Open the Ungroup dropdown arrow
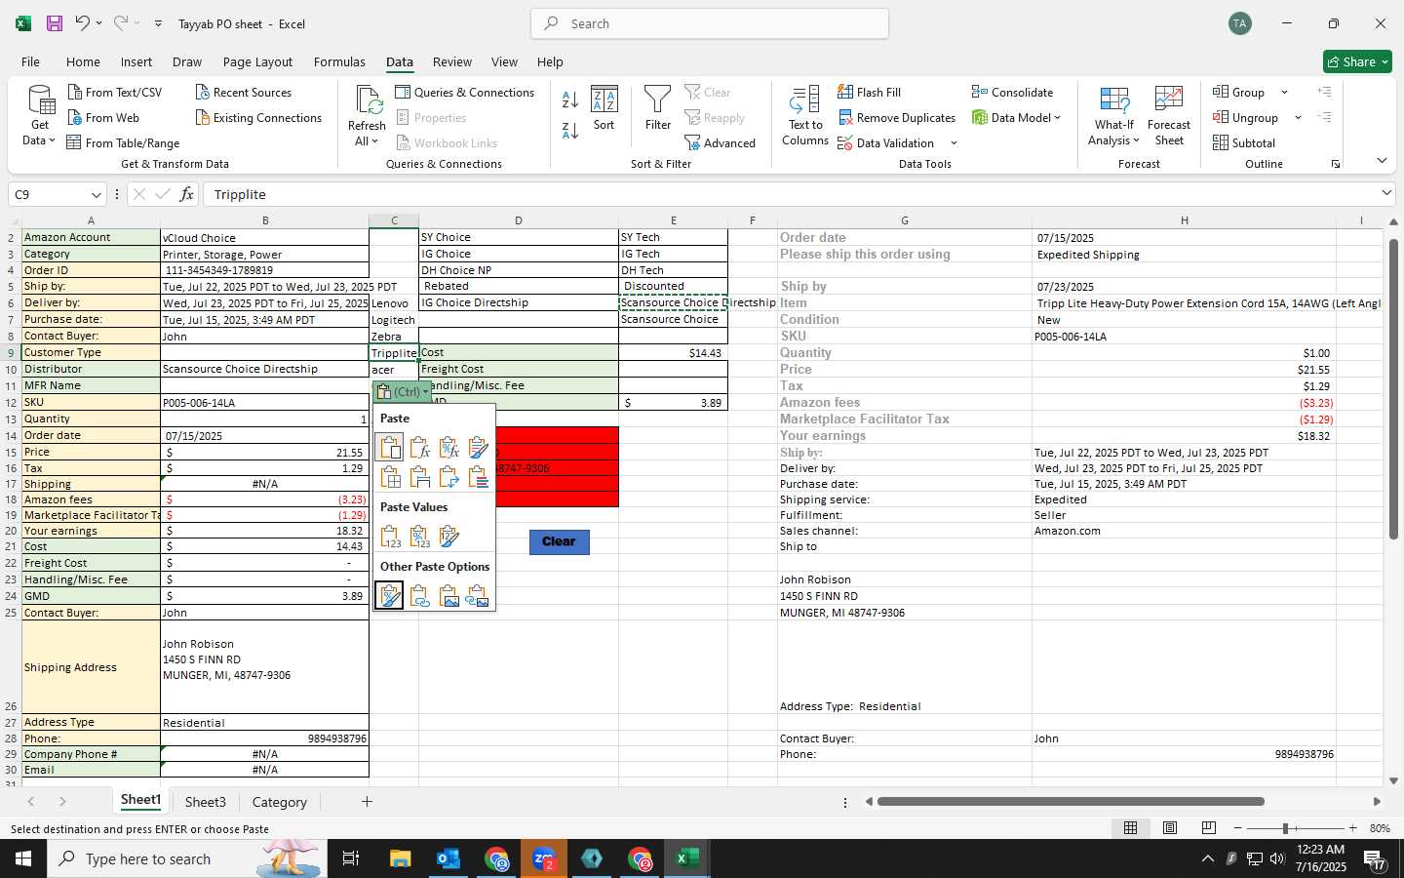The height and width of the screenshot is (878, 1404). tap(1298, 118)
